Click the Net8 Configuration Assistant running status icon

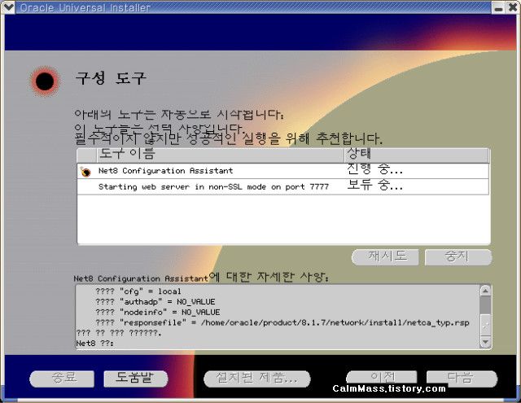point(85,172)
